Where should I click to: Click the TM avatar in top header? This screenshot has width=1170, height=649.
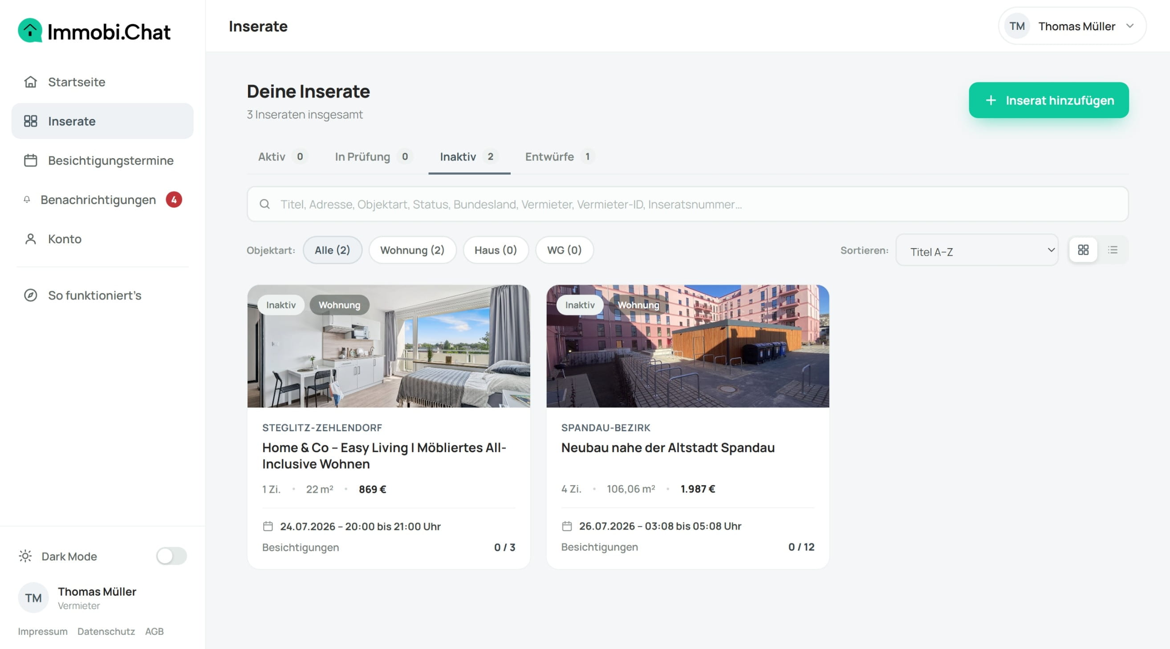pyautogui.click(x=1016, y=26)
